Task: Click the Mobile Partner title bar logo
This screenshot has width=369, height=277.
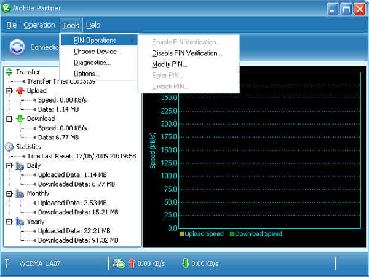Action: [x=6, y=8]
